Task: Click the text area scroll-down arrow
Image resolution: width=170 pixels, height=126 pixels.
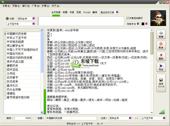Action: coord(152,112)
